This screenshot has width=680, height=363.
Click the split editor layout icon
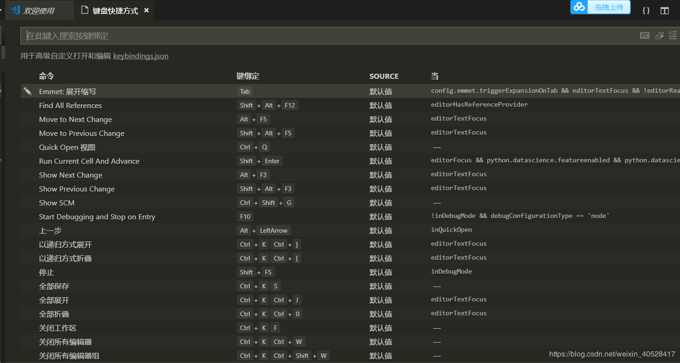pyautogui.click(x=665, y=10)
